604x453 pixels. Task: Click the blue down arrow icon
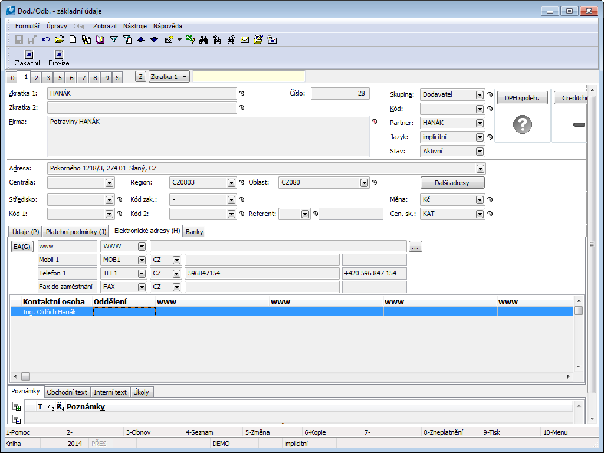(x=154, y=40)
